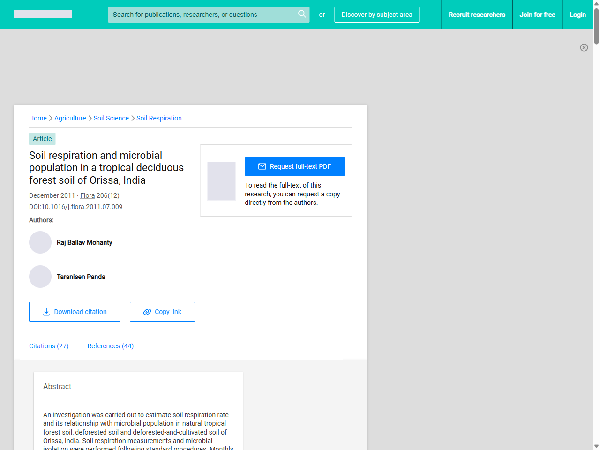Screen dimensions: 600x450
Task: Click Raj Ballav Mohanty's avatar
Action: [x=40, y=242]
